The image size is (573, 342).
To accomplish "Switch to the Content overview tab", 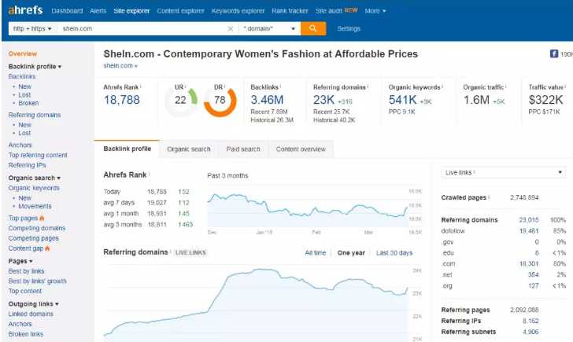I will 301,149.
